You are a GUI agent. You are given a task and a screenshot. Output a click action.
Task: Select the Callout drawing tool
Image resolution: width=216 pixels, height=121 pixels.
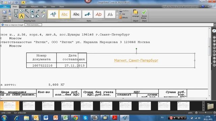22,11
